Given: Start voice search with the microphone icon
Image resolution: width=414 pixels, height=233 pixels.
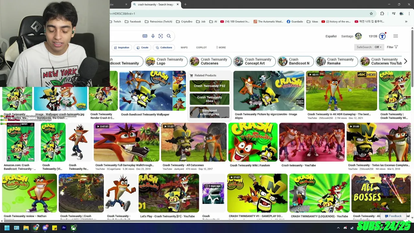Looking at the screenshot, I should click(x=153, y=36).
